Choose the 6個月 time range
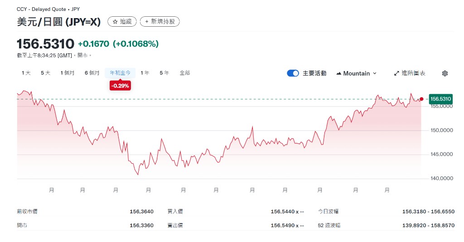This screenshot has width=464, height=242. coord(92,73)
